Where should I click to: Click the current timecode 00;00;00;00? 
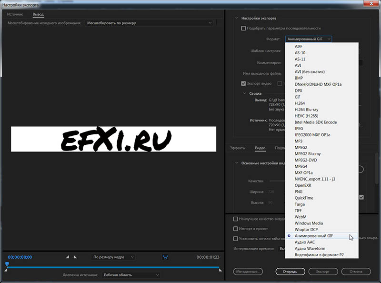point(20,257)
